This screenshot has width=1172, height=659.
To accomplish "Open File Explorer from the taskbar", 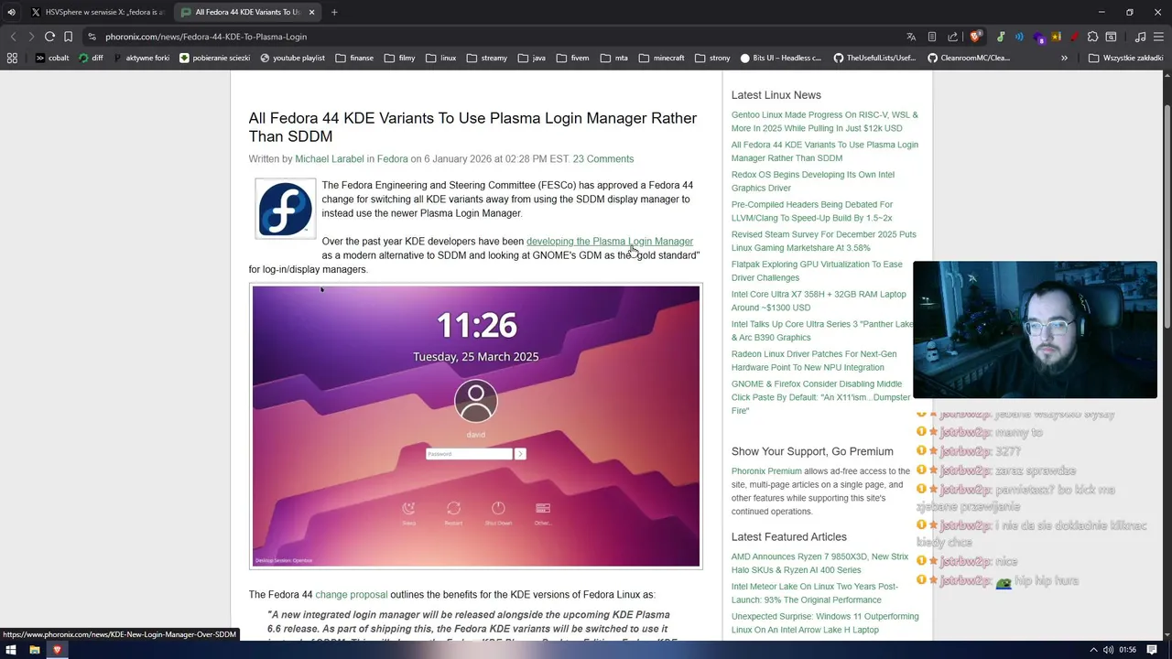I will click(x=34, y=650).
